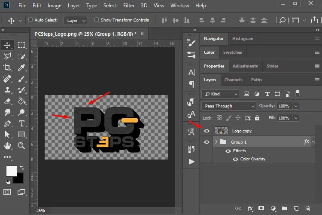Select the Move tool in the toolbox
This screenshot has width=322, height=215.
pyautogui.click(x=7, y=45)
